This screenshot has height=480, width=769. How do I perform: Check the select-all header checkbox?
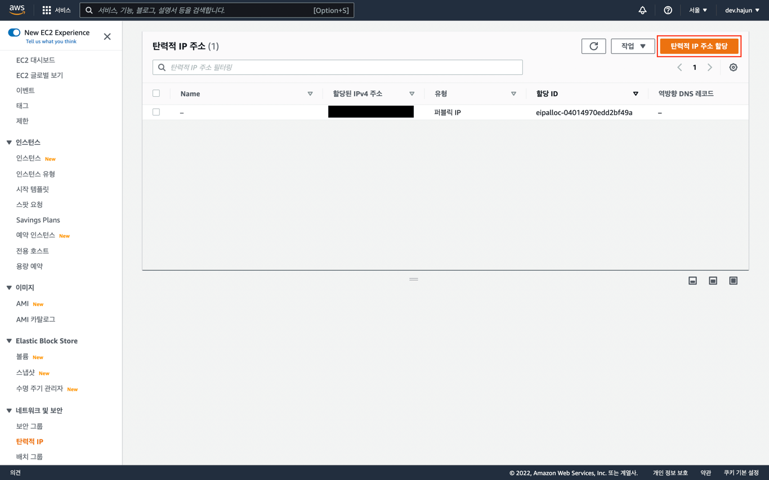pyautogui.click(x=156, y=93)
